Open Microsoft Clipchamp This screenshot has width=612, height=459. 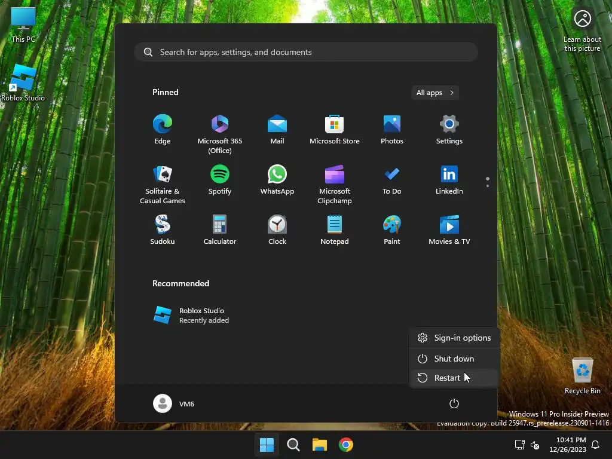(335, 184)
